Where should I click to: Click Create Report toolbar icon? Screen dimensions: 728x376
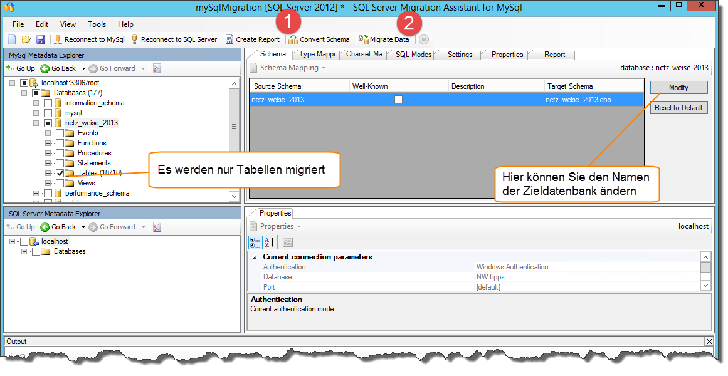253,39
